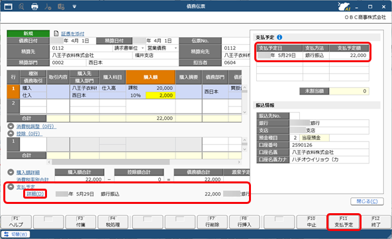The height and width of the screenshot is (239, 392).
Task: Click the 支払予定額 22,000 cell in panel
Action: pos(349,55)
